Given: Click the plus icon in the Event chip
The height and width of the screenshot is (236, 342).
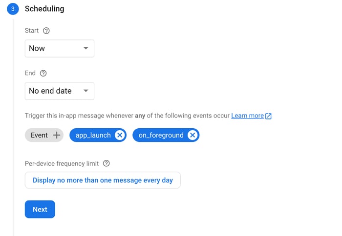Looking at the screenshot, I should coord(57,135).
